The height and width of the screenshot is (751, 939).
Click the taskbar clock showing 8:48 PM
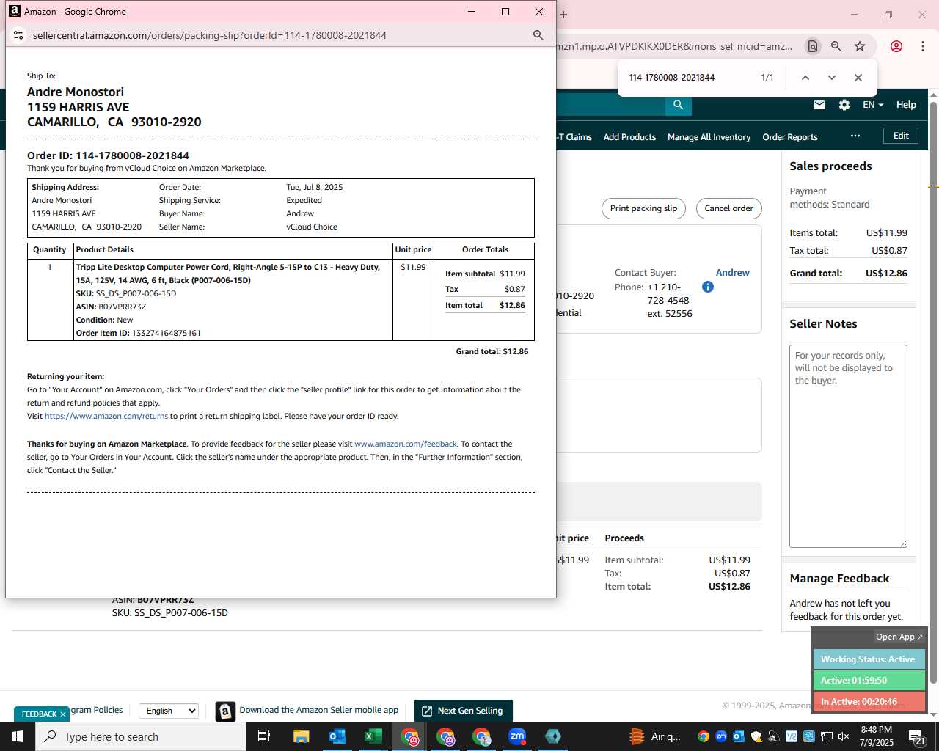[876, 736]
